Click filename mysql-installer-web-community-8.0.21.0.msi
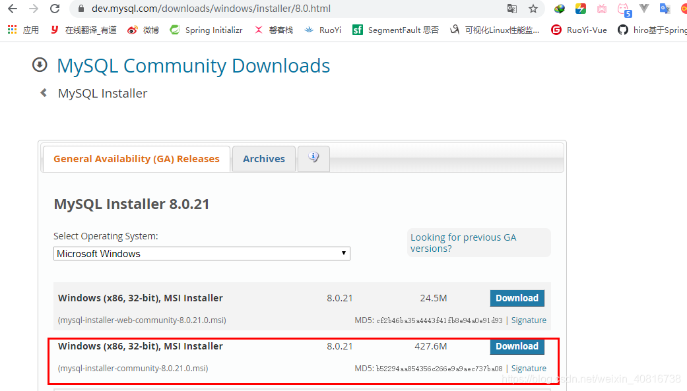 pos(142,320)
